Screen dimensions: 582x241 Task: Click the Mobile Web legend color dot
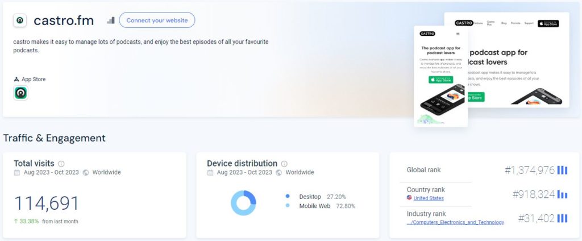[288, 205]
